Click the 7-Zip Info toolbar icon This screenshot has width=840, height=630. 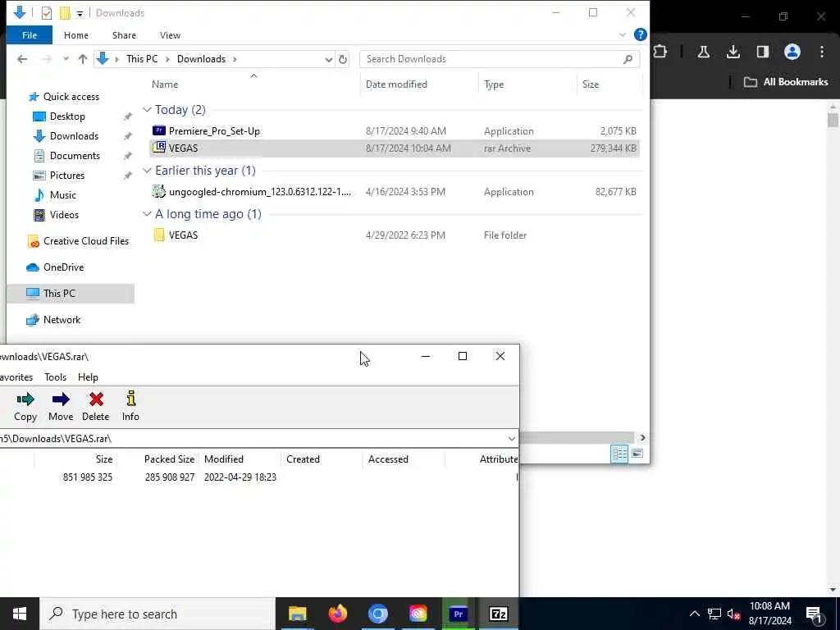point(130,398)
